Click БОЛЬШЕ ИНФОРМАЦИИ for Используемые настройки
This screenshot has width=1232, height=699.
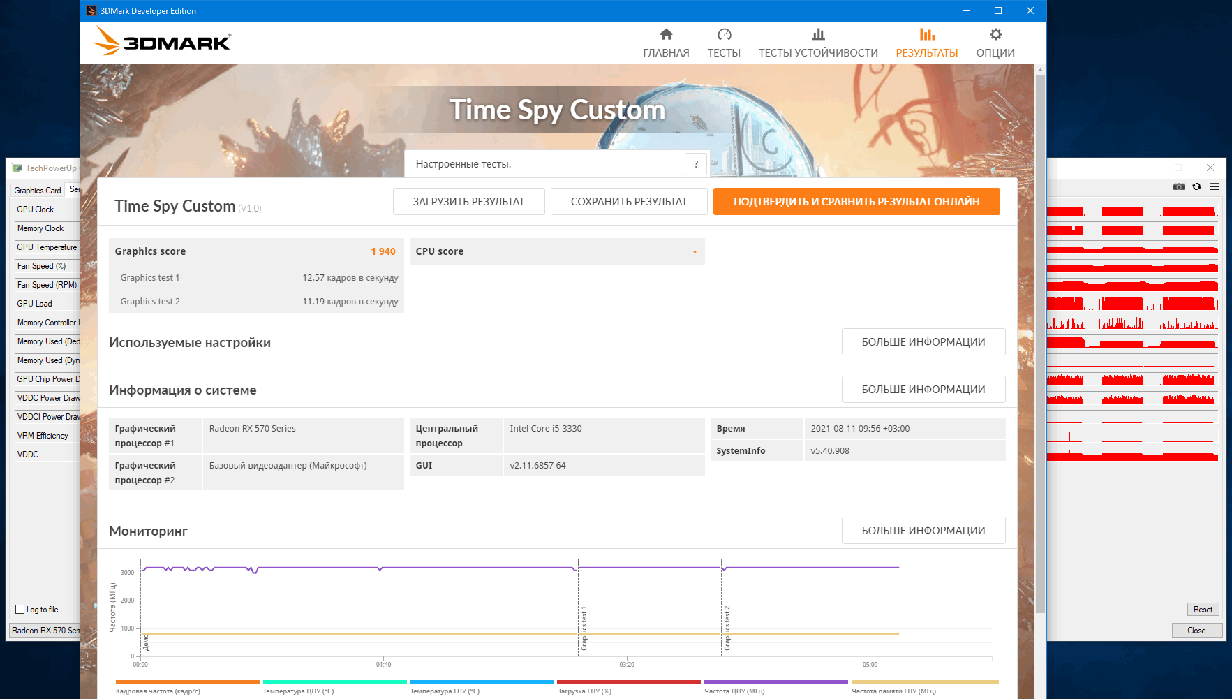coord(923,342)
